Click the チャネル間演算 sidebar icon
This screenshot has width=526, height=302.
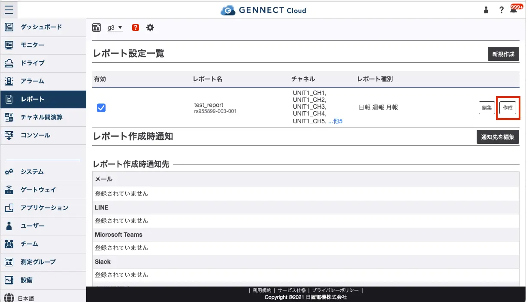[9, 117]
